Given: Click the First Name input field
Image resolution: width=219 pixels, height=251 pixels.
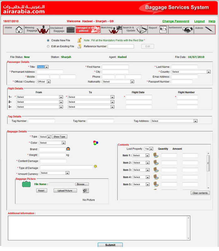Looking at the screenshot, I should 115,67.
